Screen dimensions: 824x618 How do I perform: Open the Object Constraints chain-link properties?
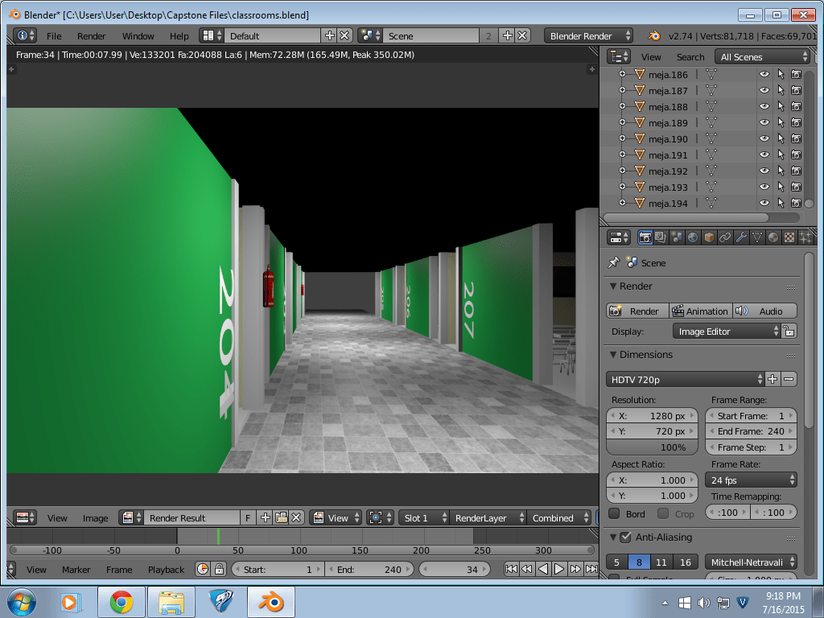click(x=724, y=237)
